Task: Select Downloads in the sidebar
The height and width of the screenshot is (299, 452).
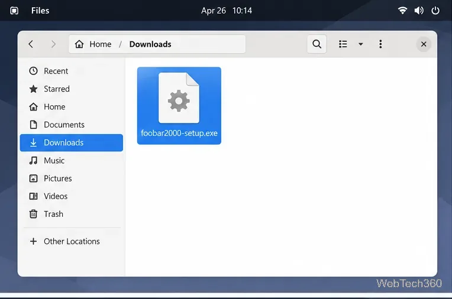Action: pyautogui.click(x=72, y=142)
